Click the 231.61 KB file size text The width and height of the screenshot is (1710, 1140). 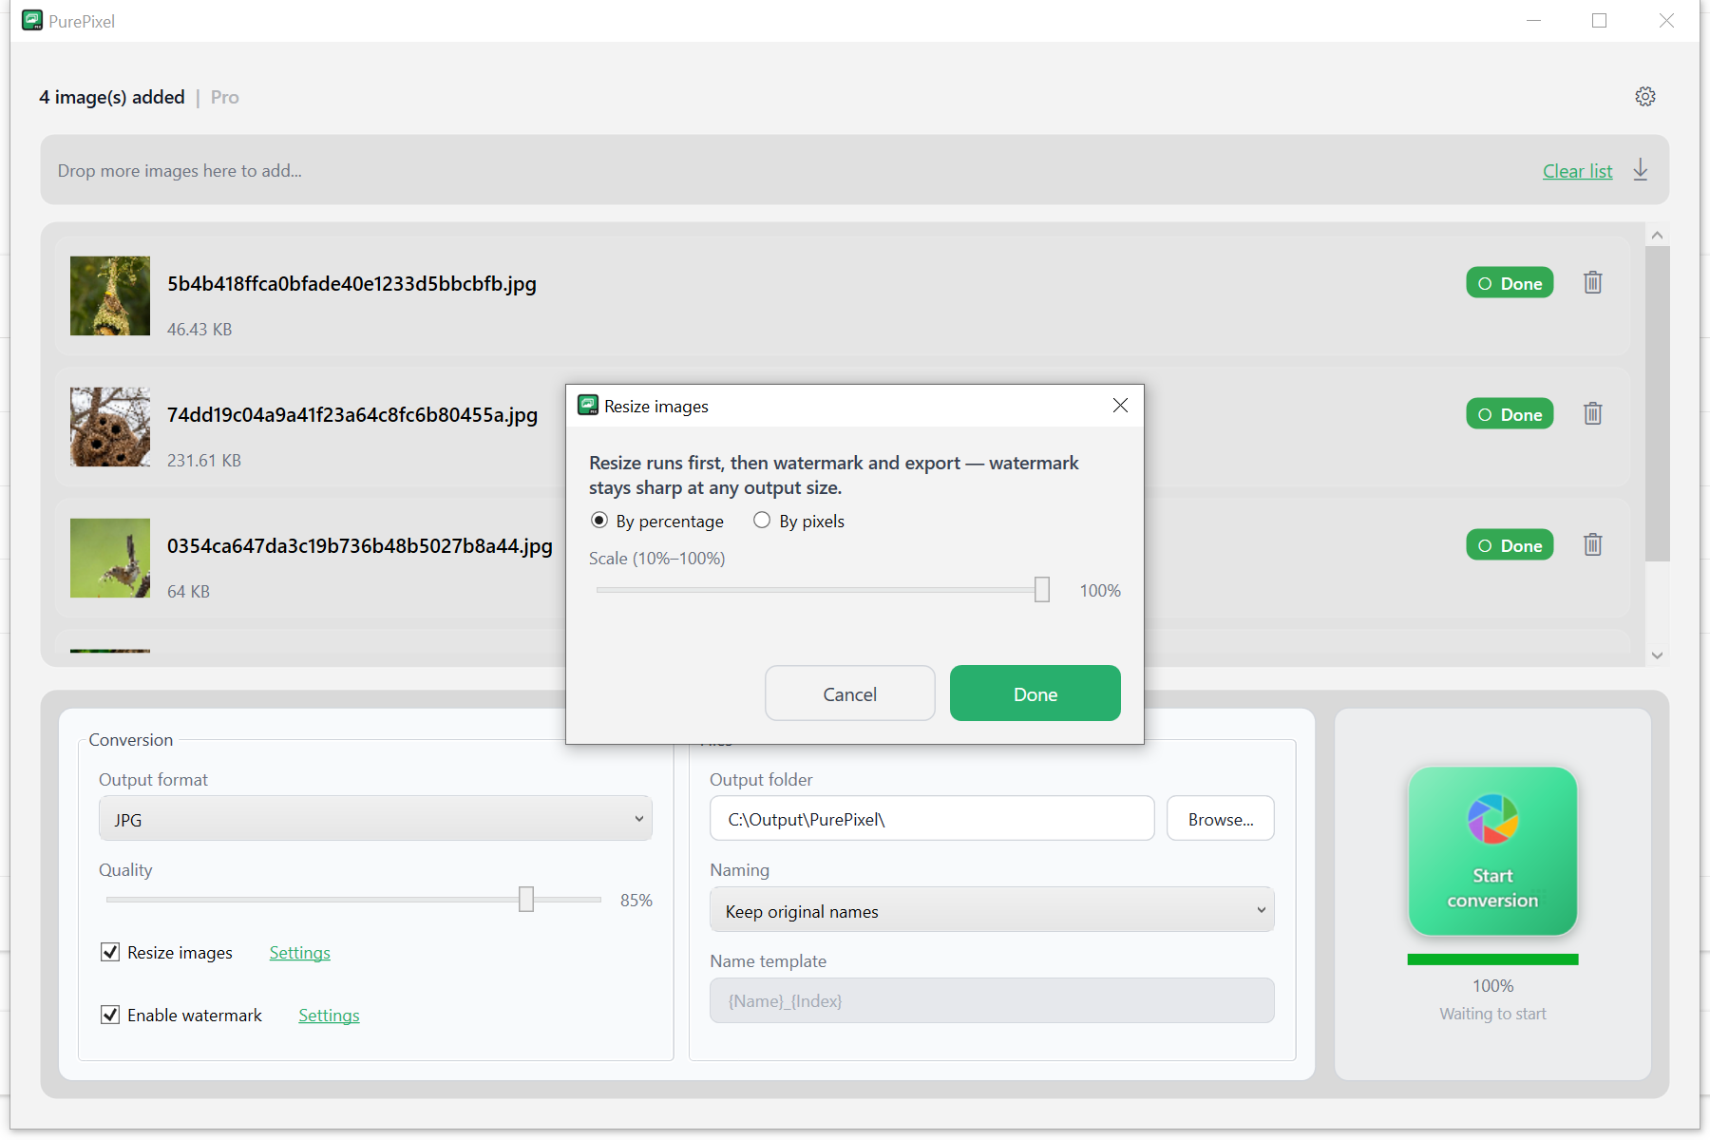204,460
